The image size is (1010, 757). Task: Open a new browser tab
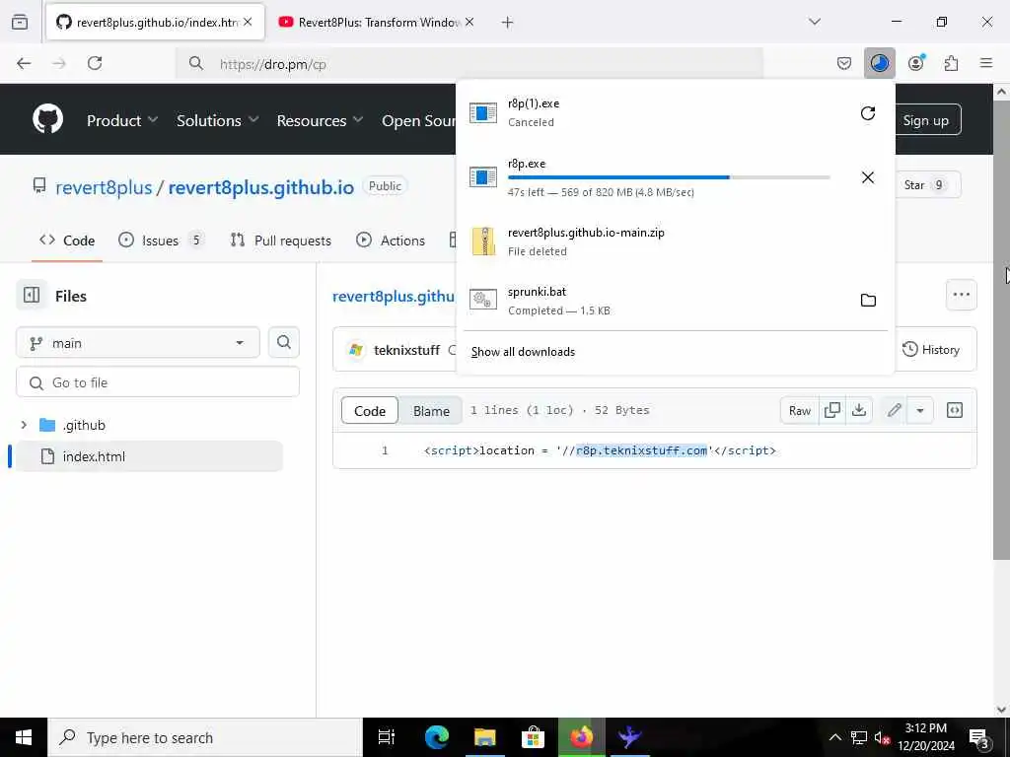coord(508,23)
